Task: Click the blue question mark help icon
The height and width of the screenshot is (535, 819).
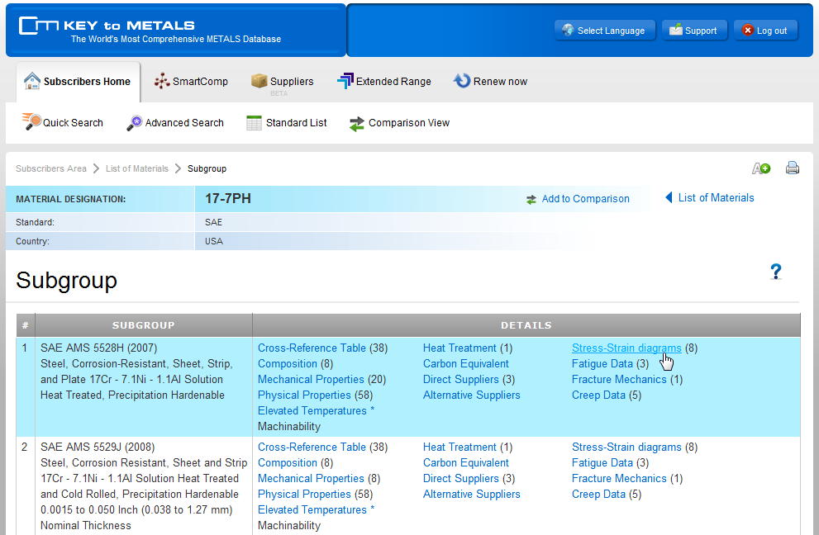Action: click(x=776, y=272)
